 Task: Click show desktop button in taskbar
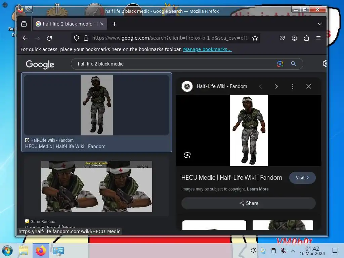click(335, 251)
